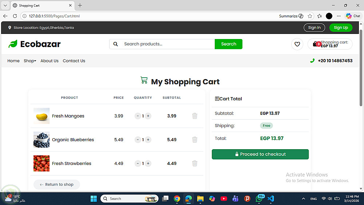Click the browser address bar URL

pyautogui.click(x=54, y=16)
